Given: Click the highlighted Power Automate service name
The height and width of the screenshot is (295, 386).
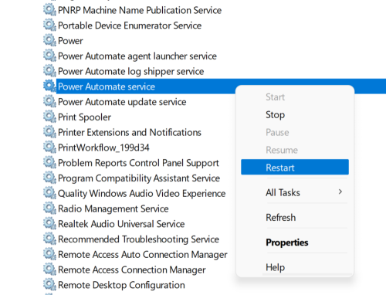Looking at the screenshot, I should (x=107, y=86).
